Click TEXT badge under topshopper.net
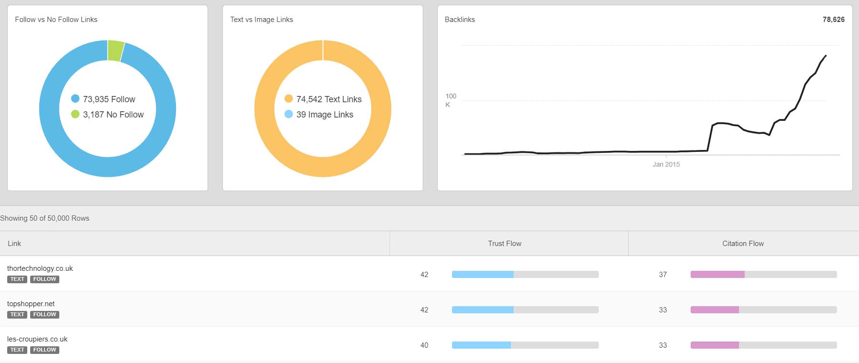 pos(17,315)
